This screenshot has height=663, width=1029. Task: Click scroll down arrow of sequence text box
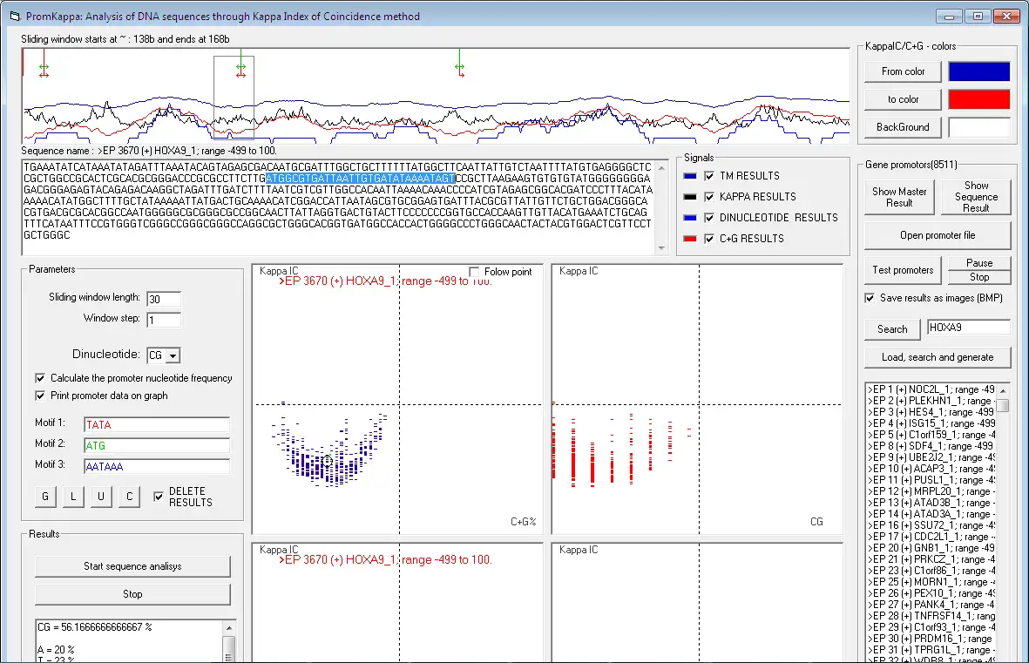click(661, 248)
